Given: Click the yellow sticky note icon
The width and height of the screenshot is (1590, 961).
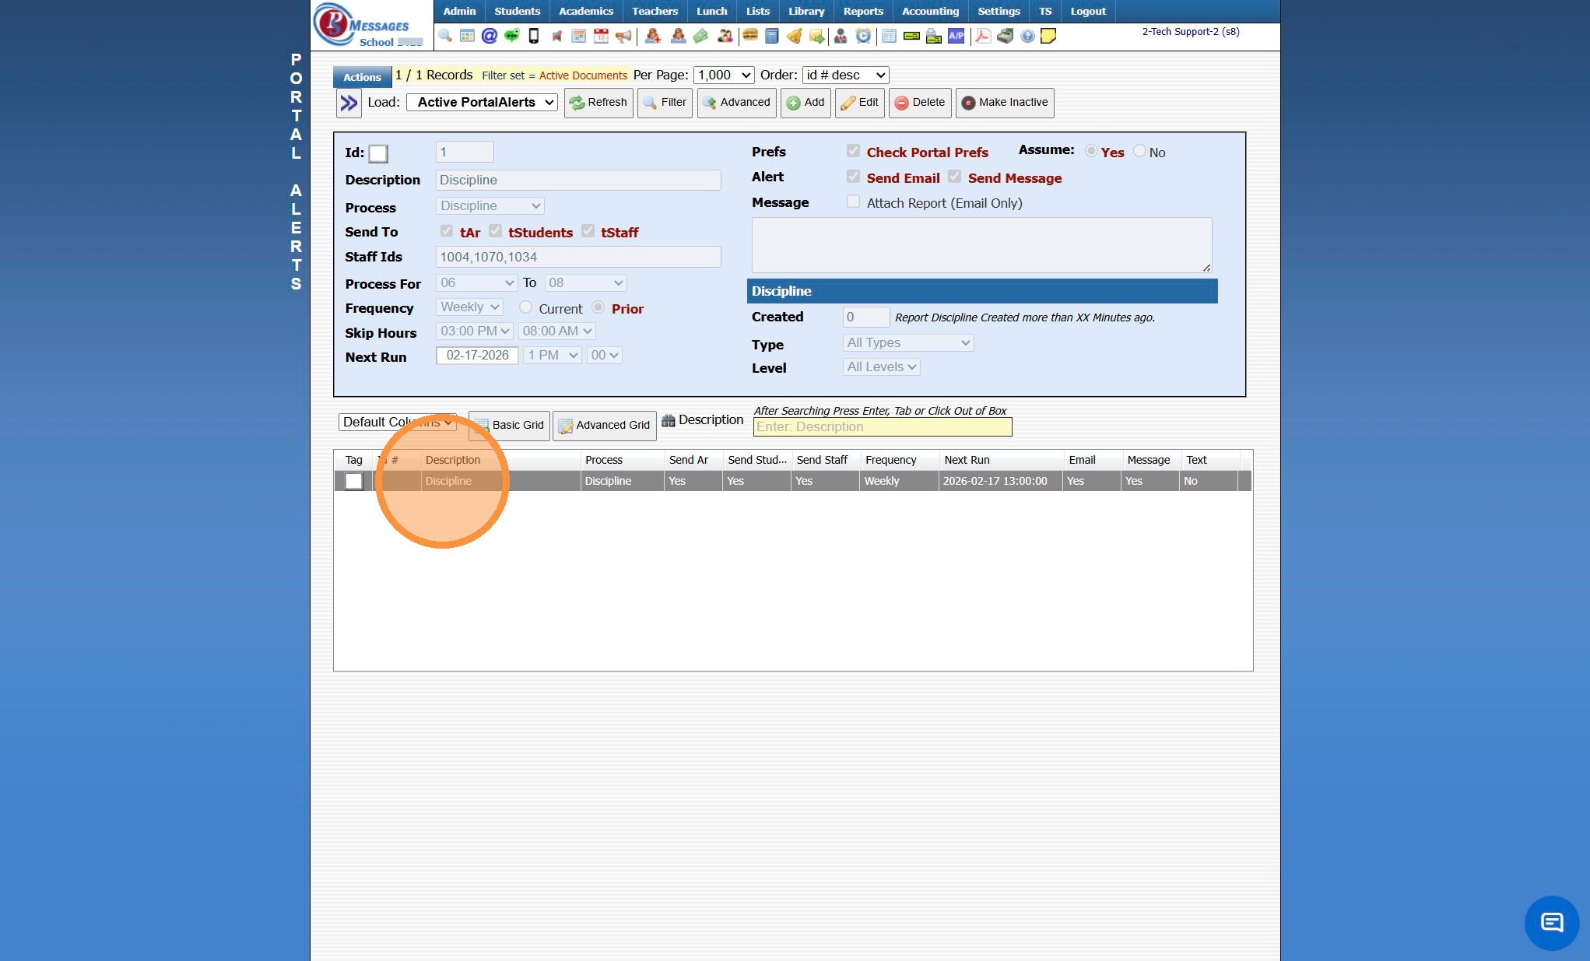Looking at the screenshot, I should click(x=1048, y=36).
